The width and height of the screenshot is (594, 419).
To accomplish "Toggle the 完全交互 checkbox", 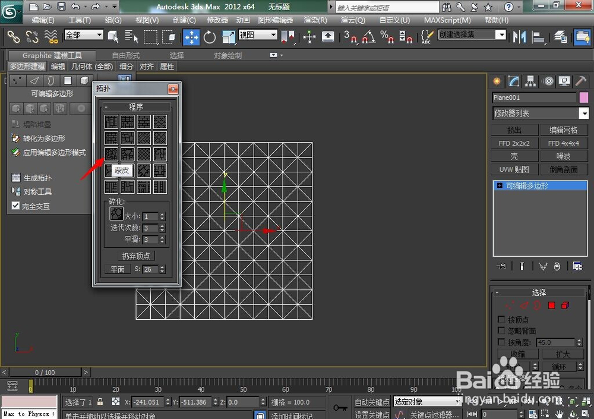I will (15, 206).
